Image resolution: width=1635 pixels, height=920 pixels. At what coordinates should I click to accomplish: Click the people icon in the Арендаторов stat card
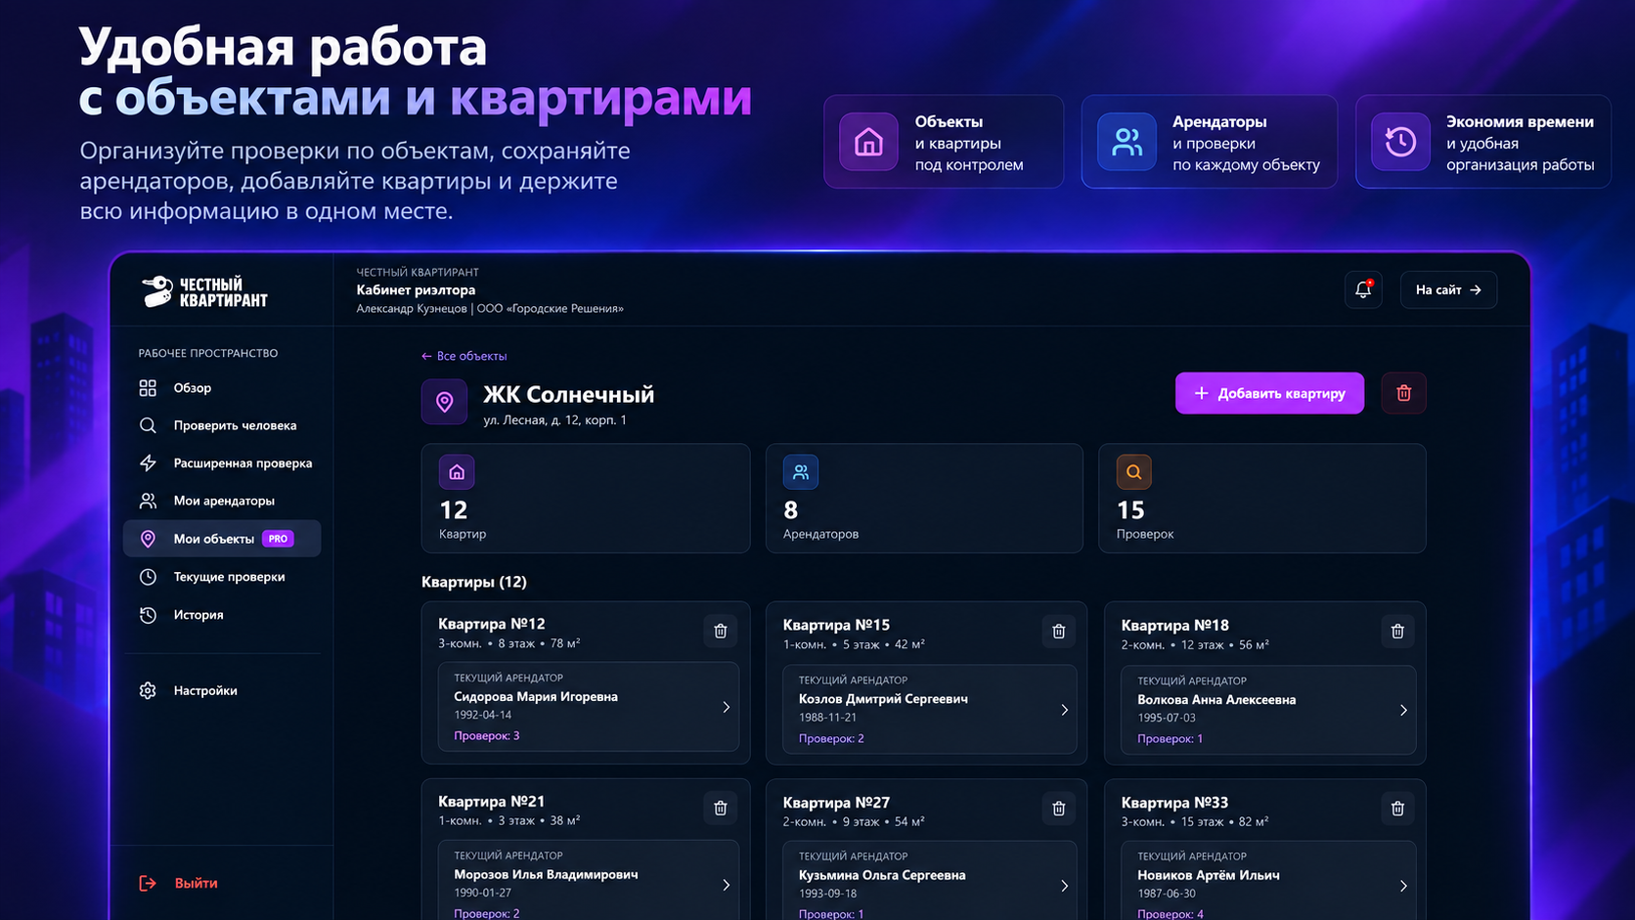coord(801,472)
